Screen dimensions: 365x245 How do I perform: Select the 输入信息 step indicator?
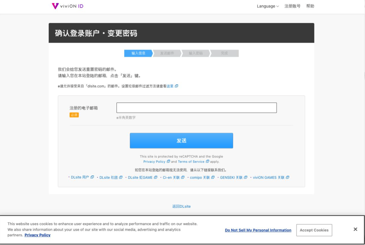tap(138, 53)
